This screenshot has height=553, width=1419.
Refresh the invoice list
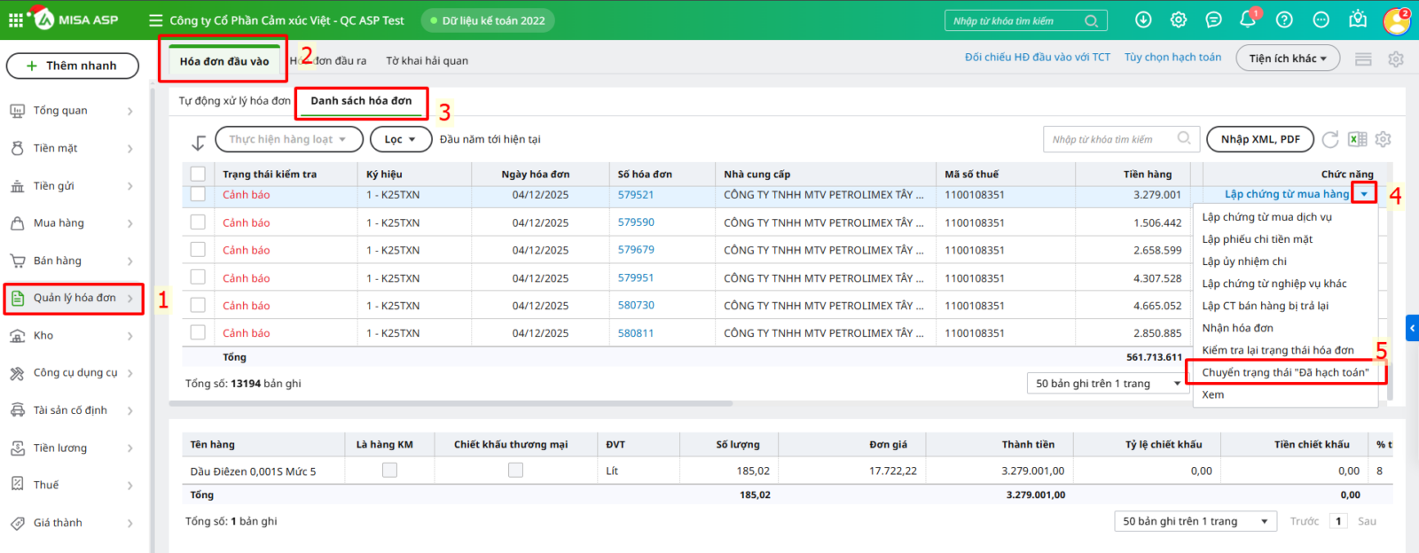click(x=1330, y=139)
